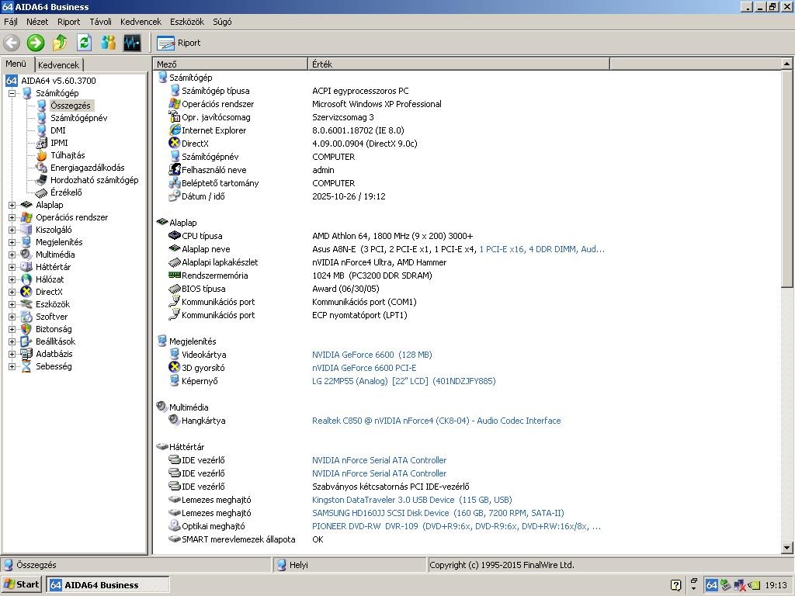Open the Realtek C850 audio codec link
795x596 pixels.
[x=436, y=421]
